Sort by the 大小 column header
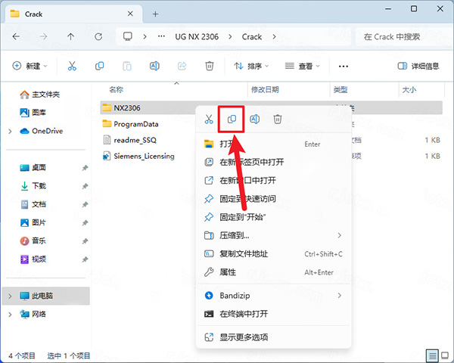 coord(409,90)
